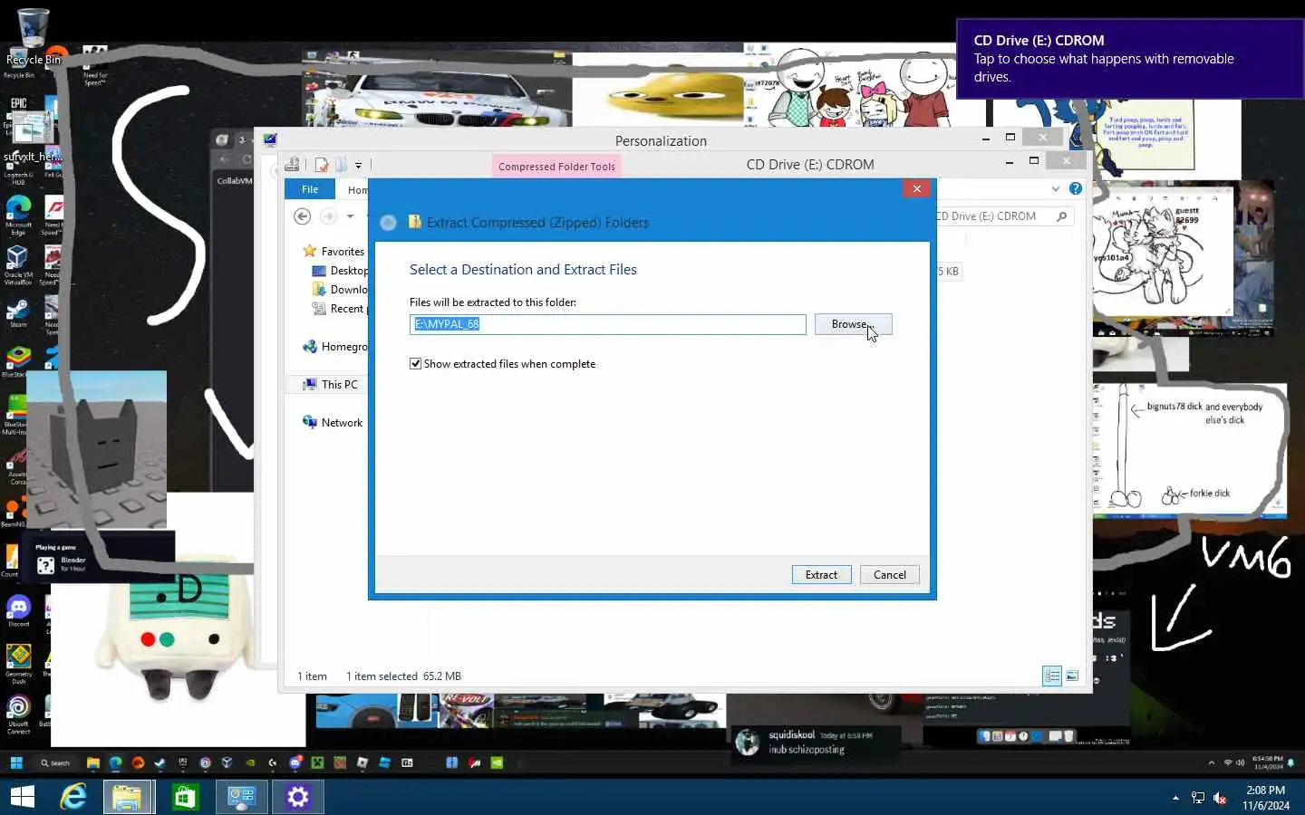The image size is (1305, 815).
Task: Select Downloads in the navigation pane
Action: coord(340,289)
